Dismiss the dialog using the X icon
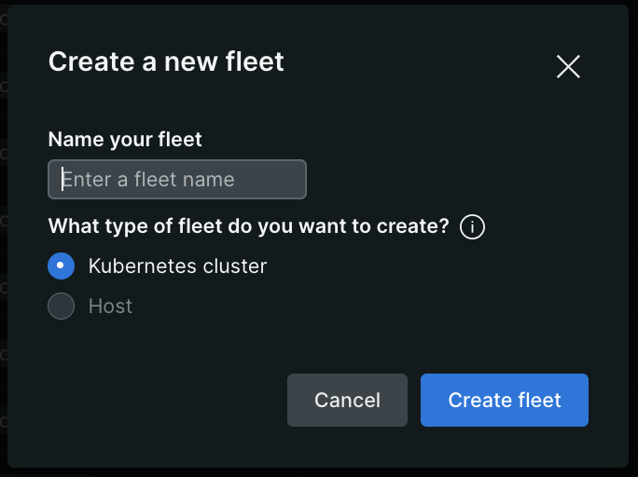This screenshot has width=638, height=477. coord(568,66)
